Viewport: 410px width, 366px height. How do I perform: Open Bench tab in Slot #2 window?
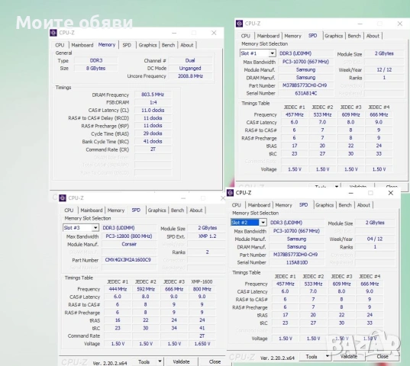click(345, 205)
